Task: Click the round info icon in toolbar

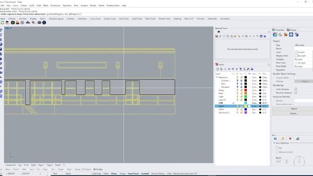Action: pyautogui.click(x=44, y=22)
